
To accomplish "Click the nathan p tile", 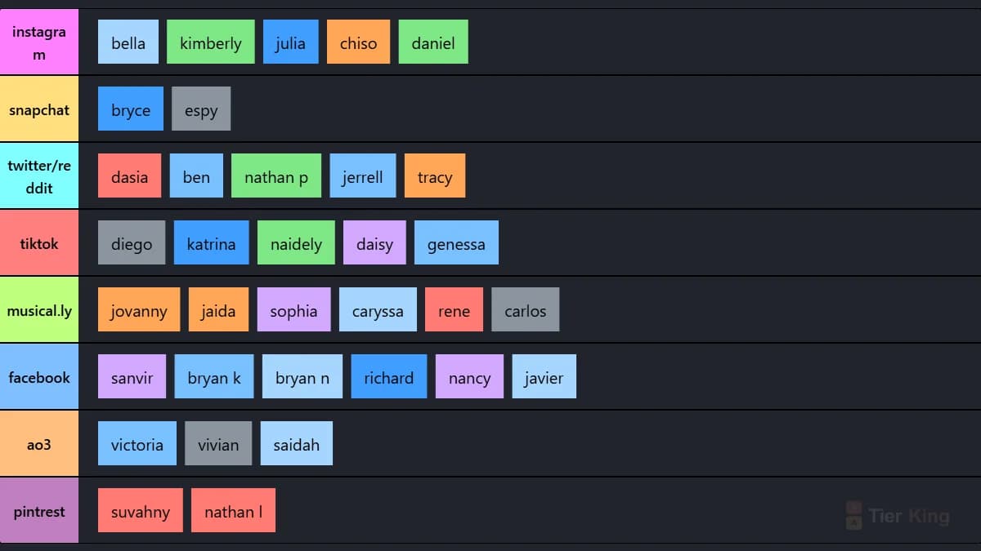I will tap(276, 176).
